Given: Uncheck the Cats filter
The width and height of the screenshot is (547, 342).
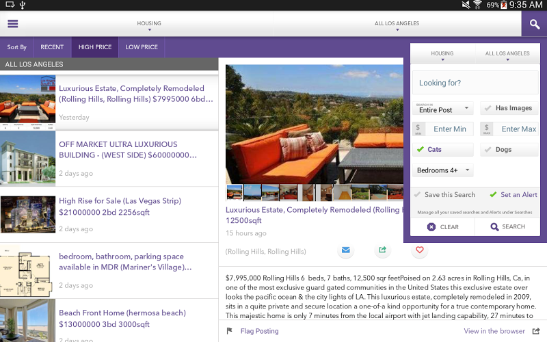Looking at the screenshot, I should 442,149.
